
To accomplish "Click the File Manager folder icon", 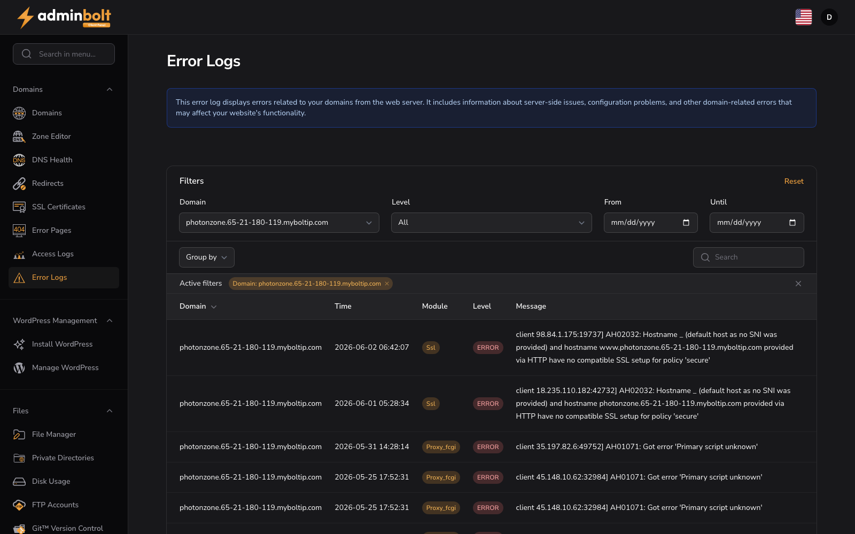I will pyautogui.click(x=19, y=434).
